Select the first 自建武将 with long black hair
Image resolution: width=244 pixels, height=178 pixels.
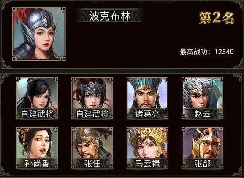tap(37, 98)
